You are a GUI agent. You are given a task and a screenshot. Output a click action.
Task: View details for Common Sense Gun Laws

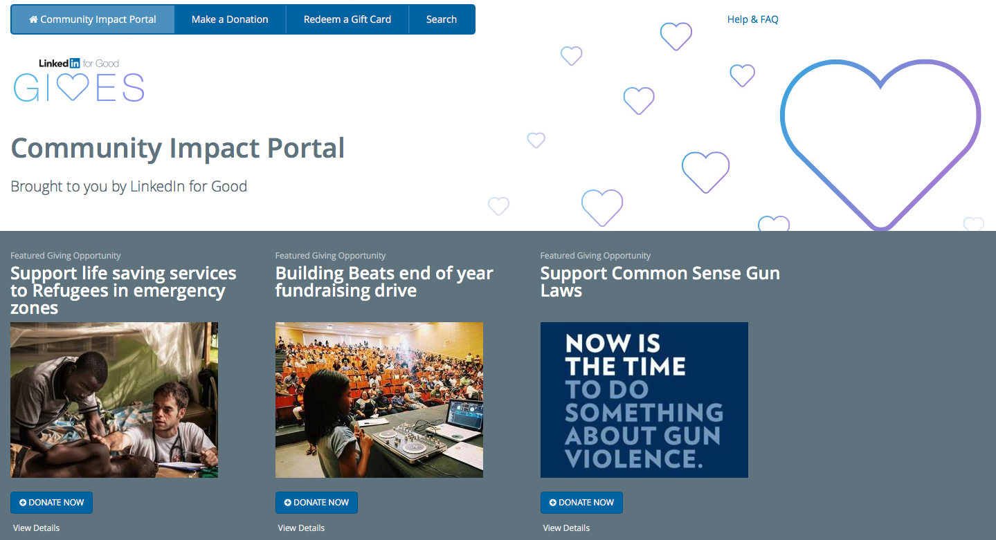pyautogui.click(x=566, y=528)
